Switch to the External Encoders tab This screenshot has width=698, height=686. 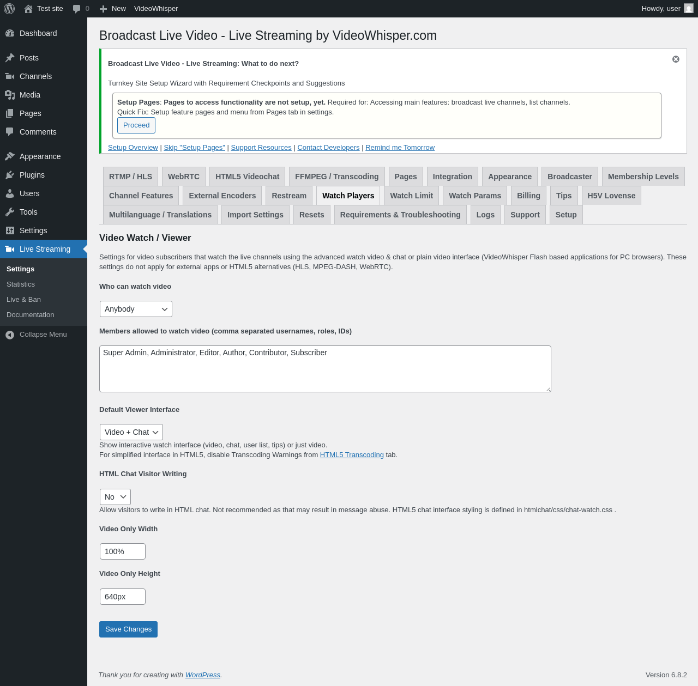click(222, 196)
